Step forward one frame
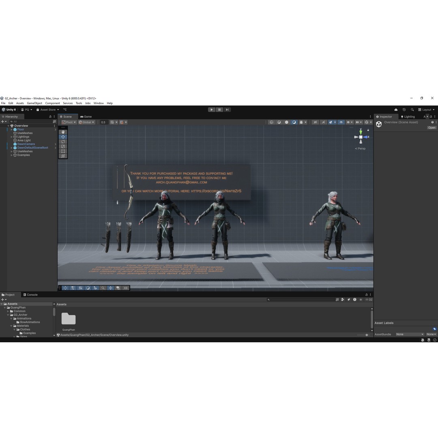Screen dimensions: 438x438 tap(227, 110)
